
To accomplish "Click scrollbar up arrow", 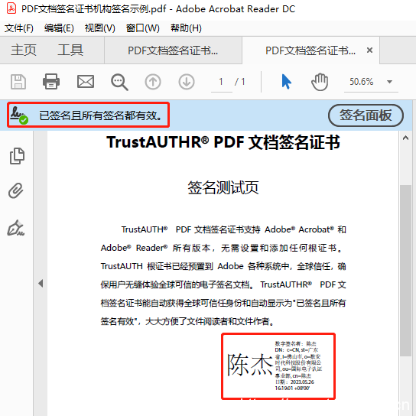I will 405,138.
